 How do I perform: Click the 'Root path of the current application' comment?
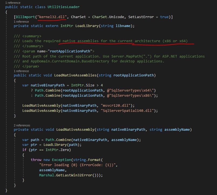click(x=61, y=56)
